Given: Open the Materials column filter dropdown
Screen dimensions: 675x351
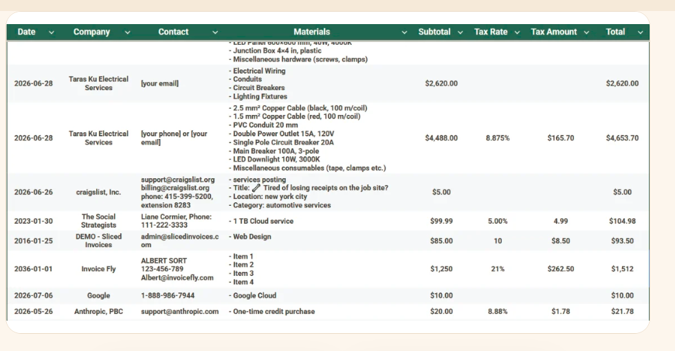Looking at the screenshot, I should click(x=404, y=32).
